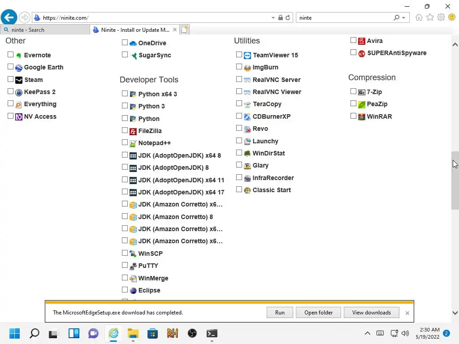Click the Notepad++ icon
459x344 pixels.
click(x=133, y=143)
